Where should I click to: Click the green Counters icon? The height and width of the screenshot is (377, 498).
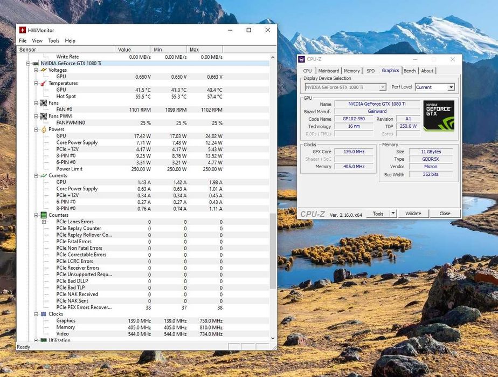[x=44, y=215]
